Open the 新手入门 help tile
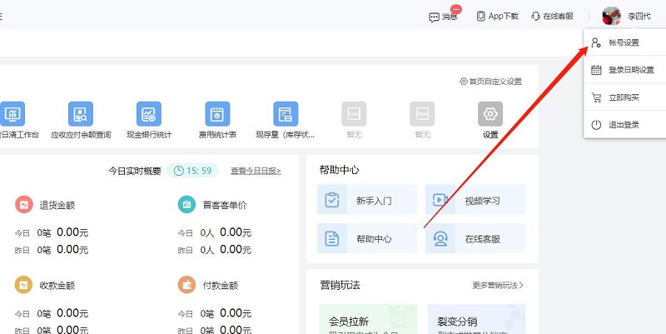Viewport: 666px width, 334px height. click(x=367, y=200)
